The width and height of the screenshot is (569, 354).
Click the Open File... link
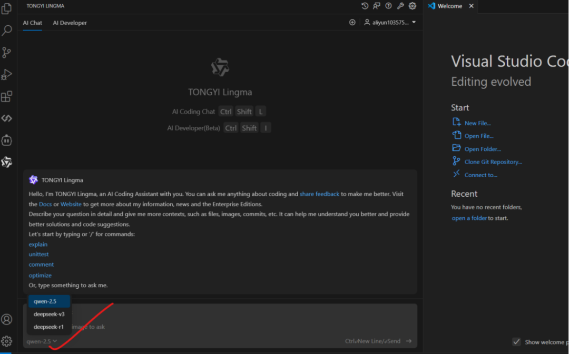(x=479, y=136)
